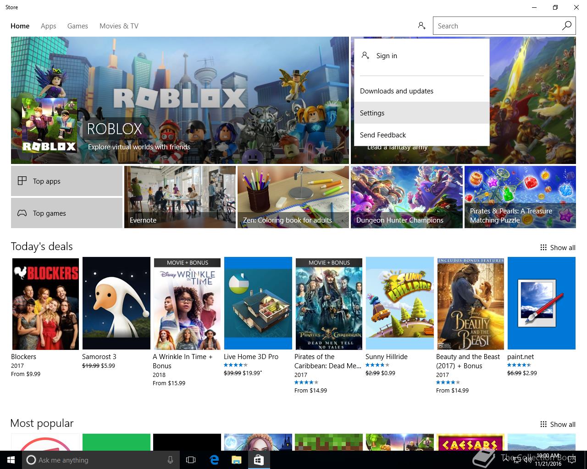Click the paint.net title text

(521, 357)
